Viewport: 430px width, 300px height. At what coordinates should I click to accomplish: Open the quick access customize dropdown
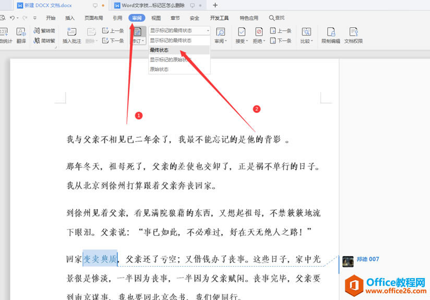click(35, 18)
